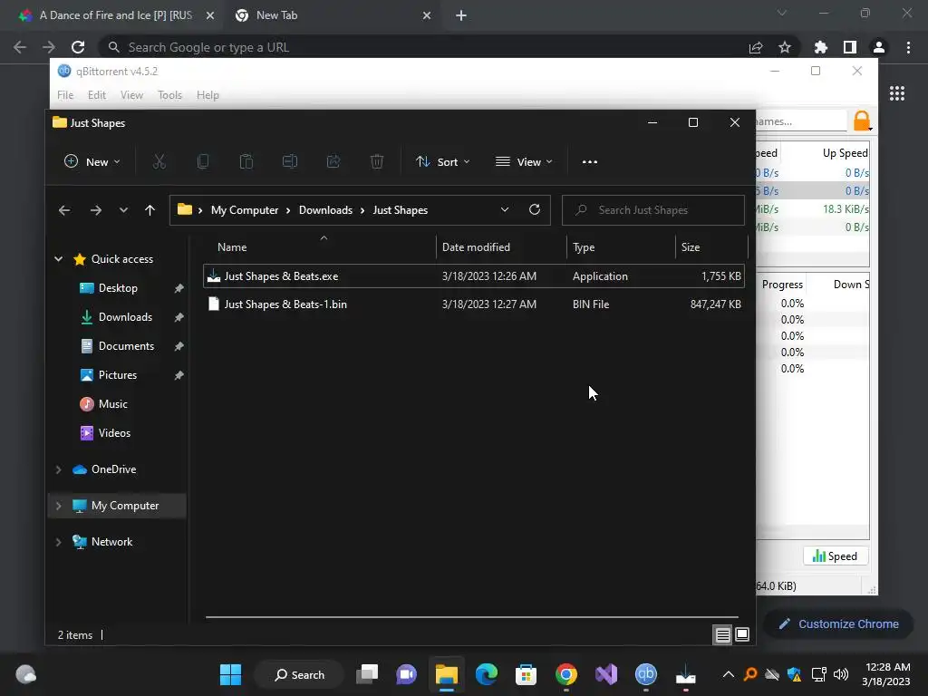Open Microsoft Store from the taskbar
Viewport: 928px width, 696px height.
(526, 674)
